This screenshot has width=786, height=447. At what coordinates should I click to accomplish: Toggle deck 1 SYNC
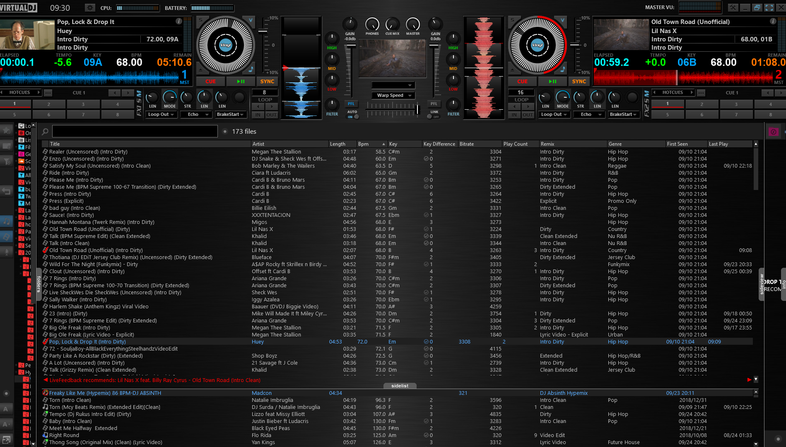[267, 82]
